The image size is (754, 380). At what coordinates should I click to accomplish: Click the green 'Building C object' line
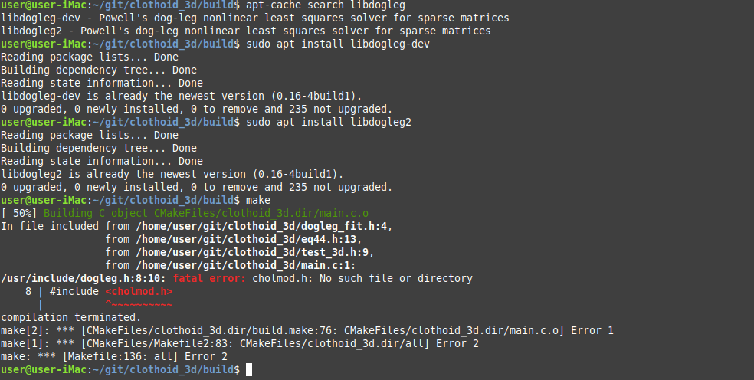pos(206,213)
